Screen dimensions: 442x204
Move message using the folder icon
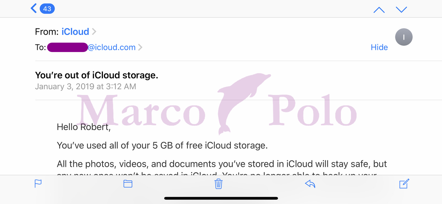[128, 184]
